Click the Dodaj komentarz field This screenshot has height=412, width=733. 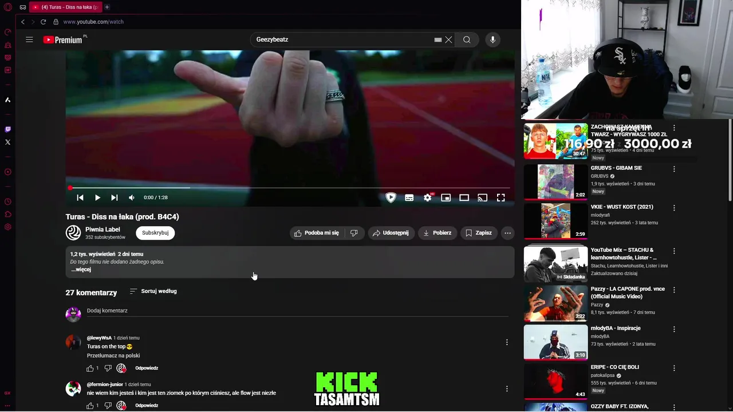tap(297, 311)
